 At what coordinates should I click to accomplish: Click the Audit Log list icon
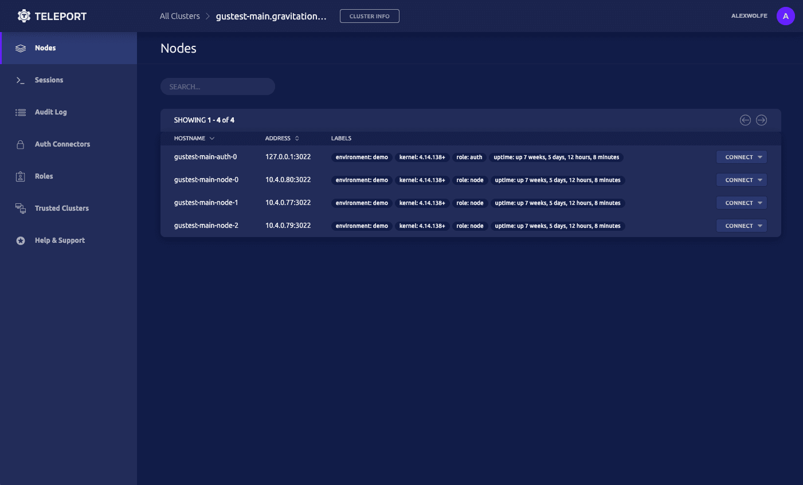tap(21, 112)
